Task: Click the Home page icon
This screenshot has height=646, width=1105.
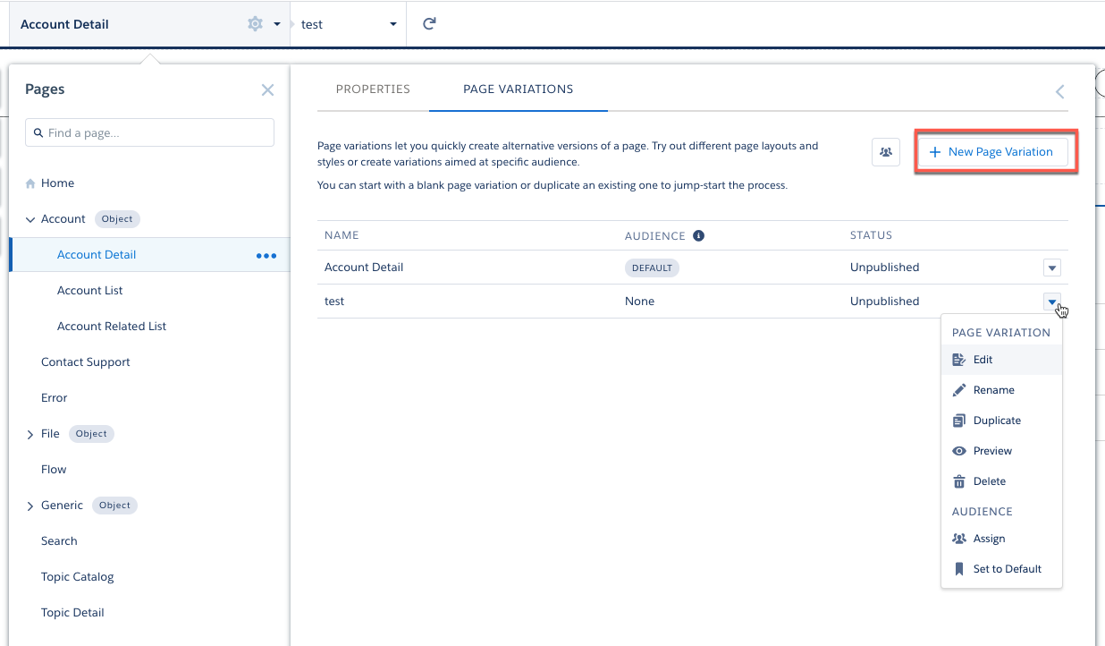Action: click(31, 183)
